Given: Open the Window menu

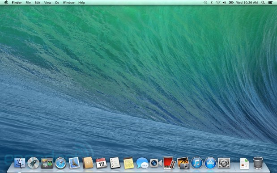Looking at the screenshot, I should (x=68, y=3).
